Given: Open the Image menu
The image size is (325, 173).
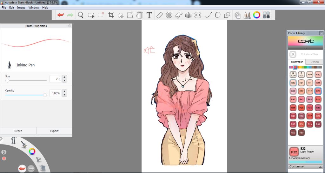Looking at the screenshot, I should pos(21,7).
